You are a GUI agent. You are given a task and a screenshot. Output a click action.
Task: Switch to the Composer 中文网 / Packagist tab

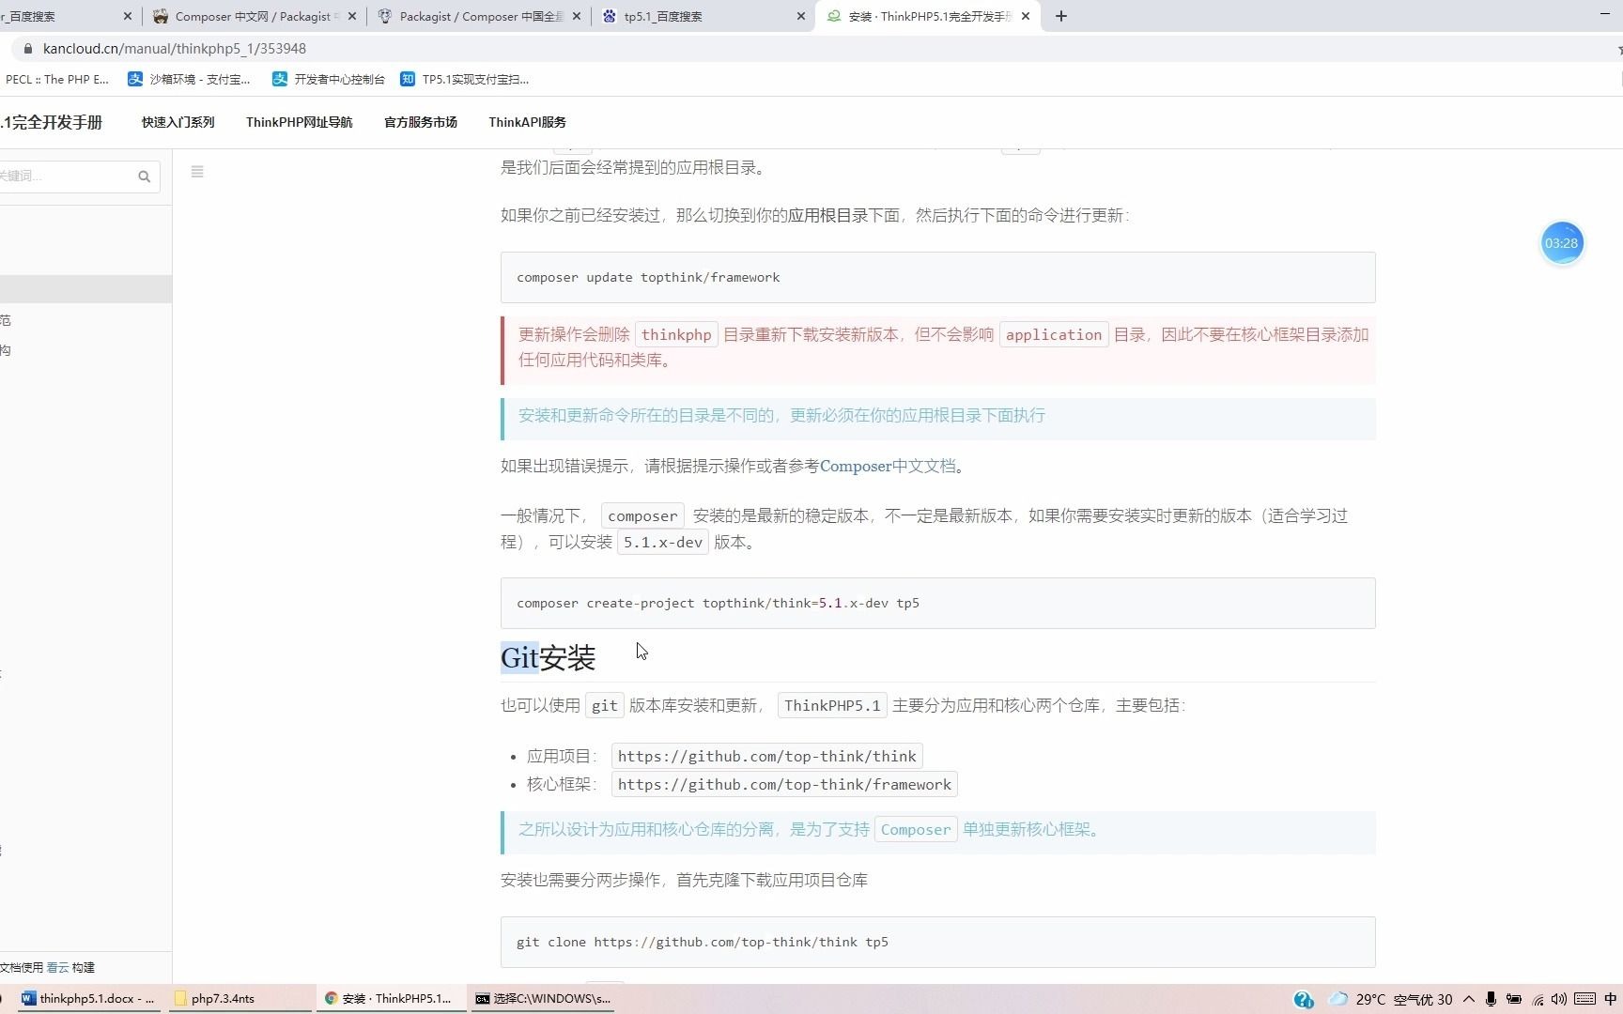[253, 16]
